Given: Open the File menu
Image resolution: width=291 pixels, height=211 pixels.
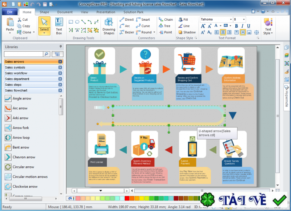Looking at the screenshot, I should coord(9,12).
